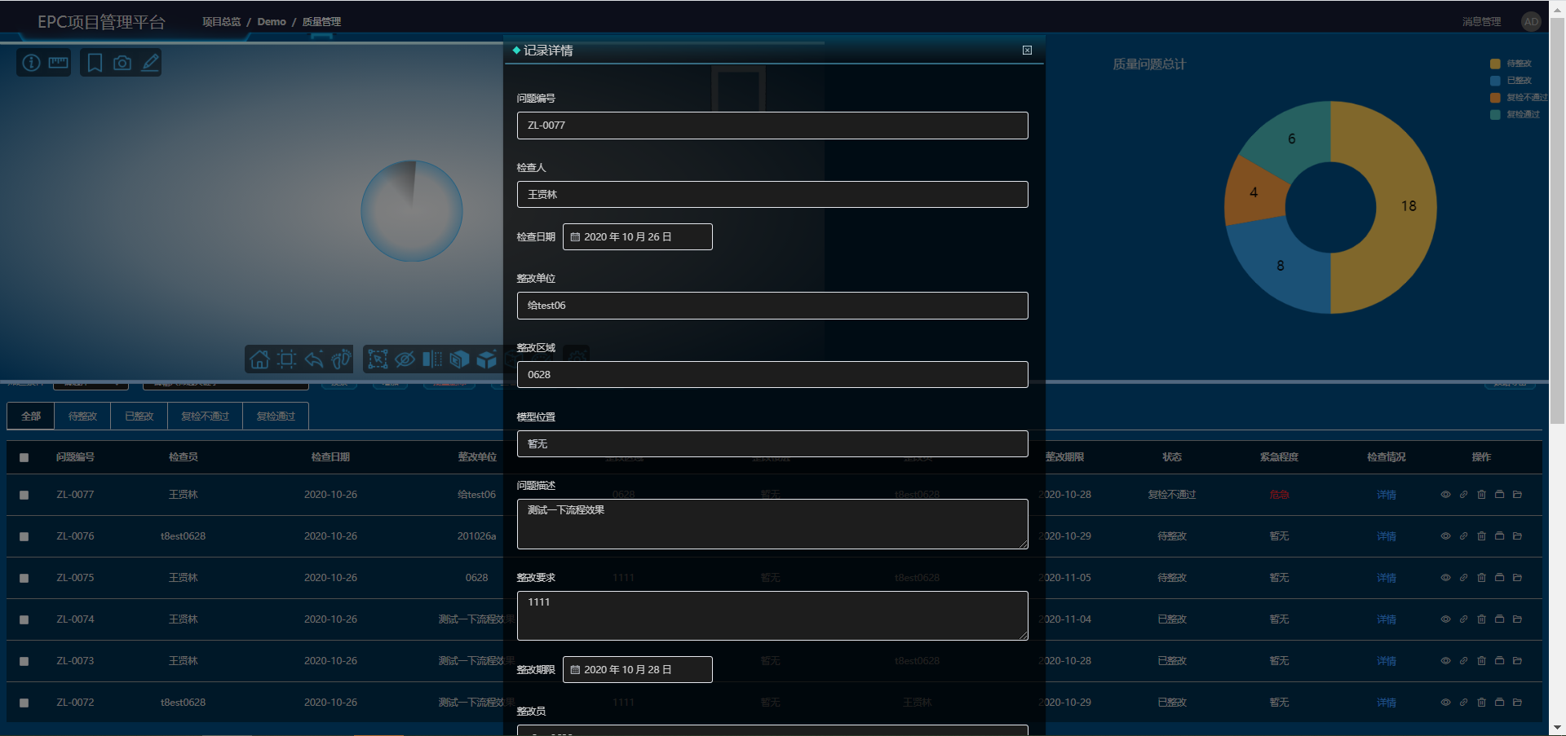
Task: Select the bookmark icon in viewer toolbar
Action: coord(95,63)
